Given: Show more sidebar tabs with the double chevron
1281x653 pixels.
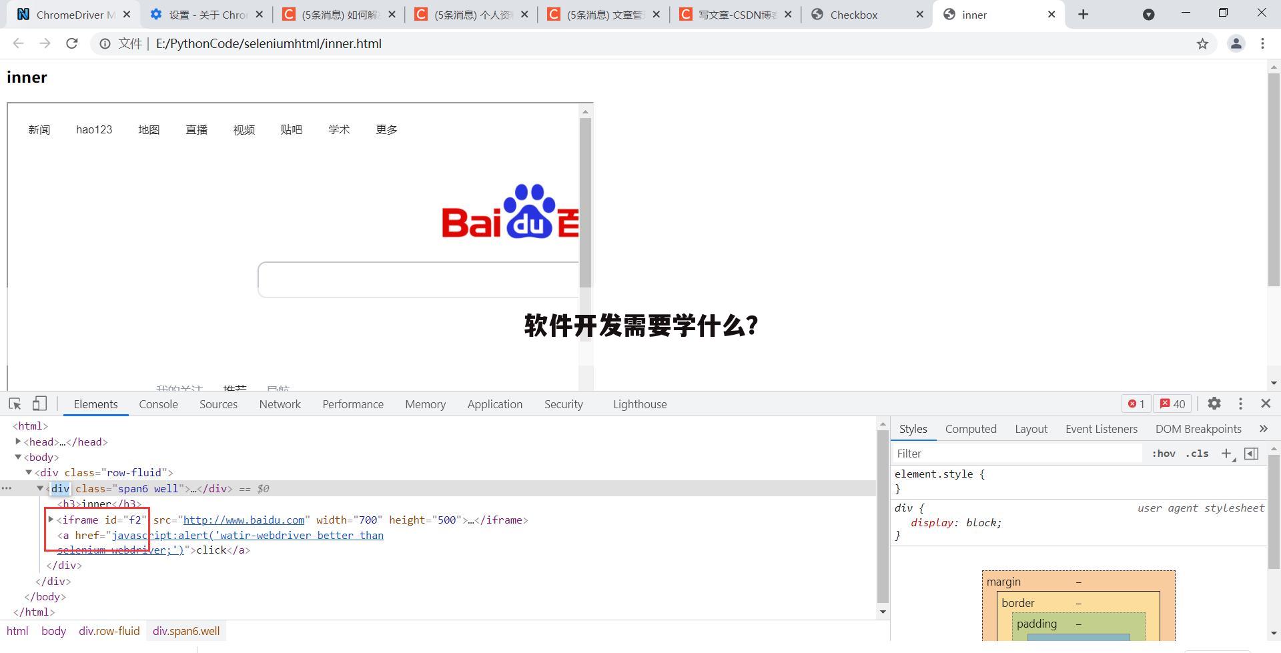Looking at the screenshot, I should pos(1263,429).
